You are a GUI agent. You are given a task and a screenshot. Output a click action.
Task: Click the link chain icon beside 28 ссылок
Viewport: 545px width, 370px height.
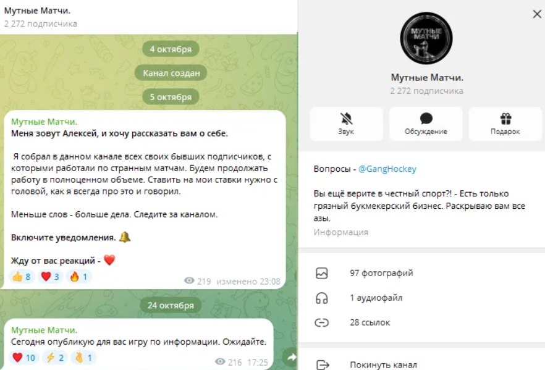(321, 323)
